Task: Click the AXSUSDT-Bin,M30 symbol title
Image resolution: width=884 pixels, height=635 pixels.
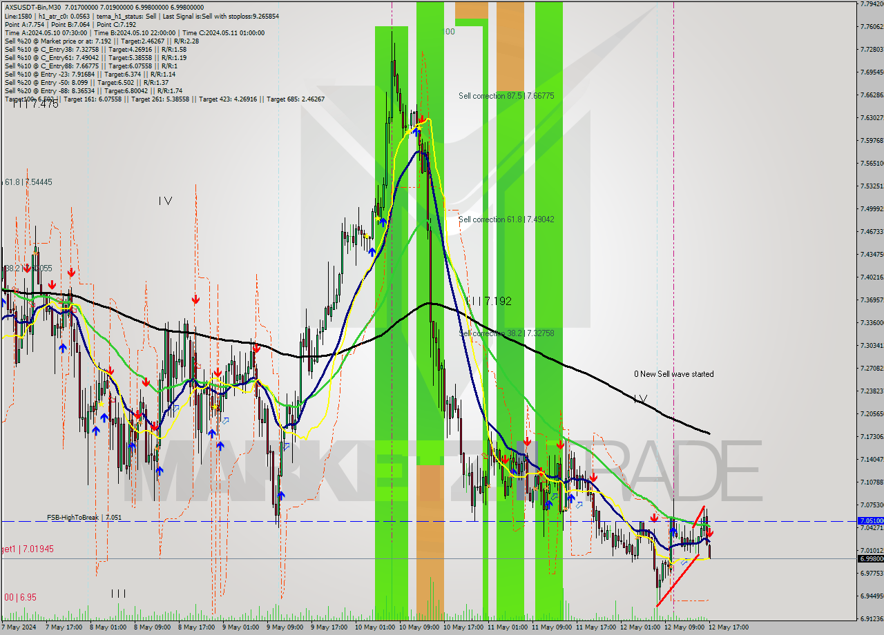Action: [x=32, y=7]
